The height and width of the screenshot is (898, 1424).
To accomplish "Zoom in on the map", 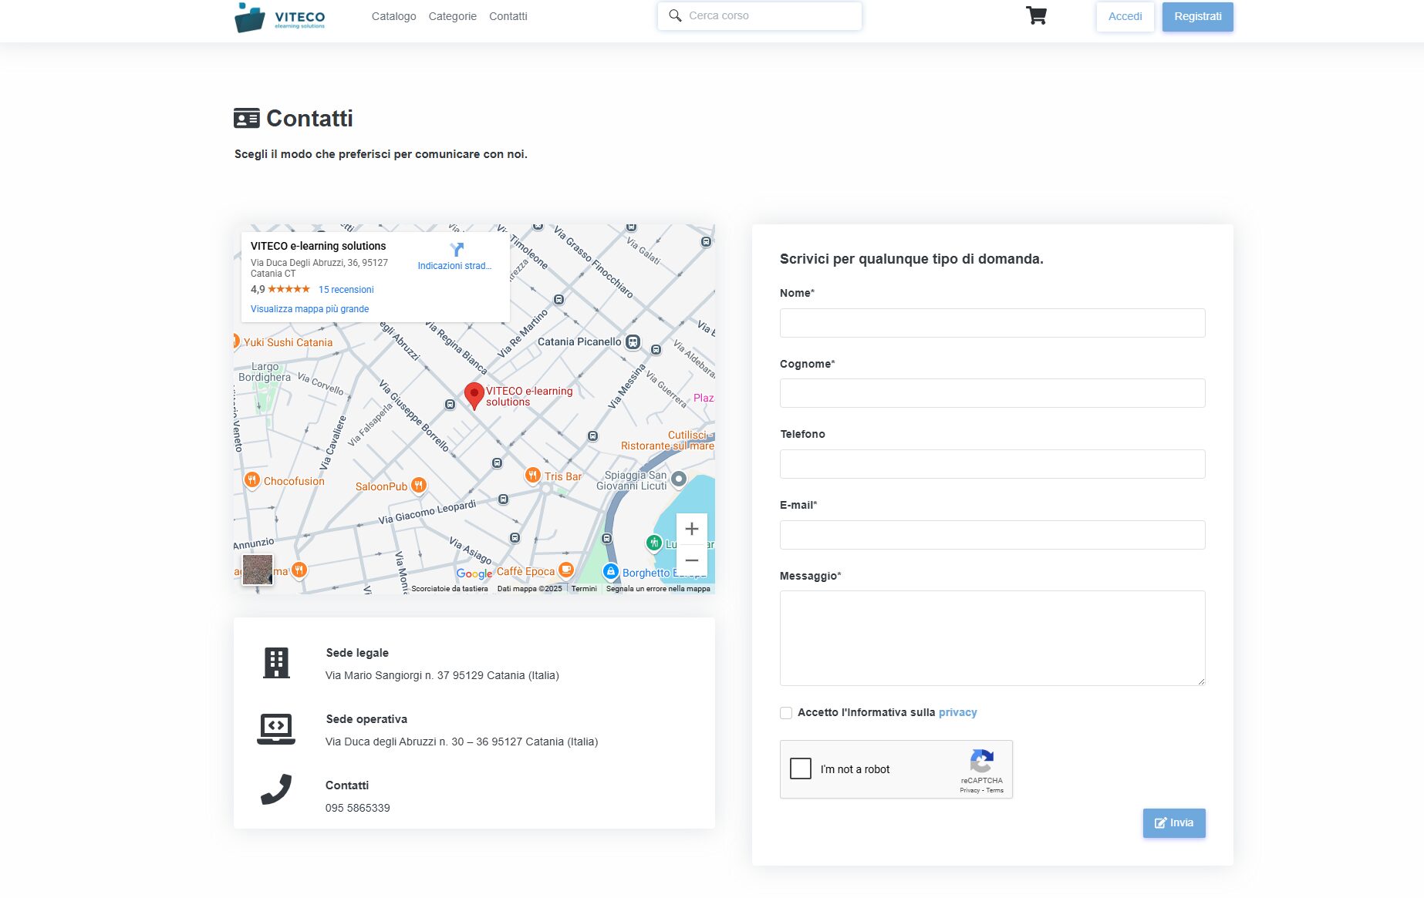I will coord(691,529).
